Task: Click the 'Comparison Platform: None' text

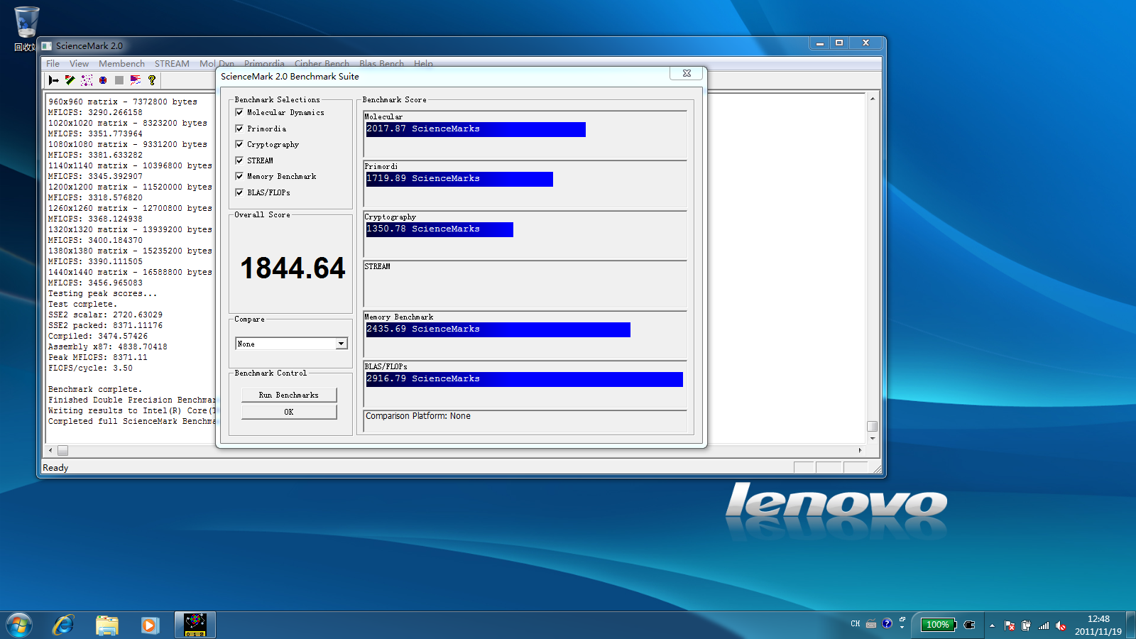Action: pos(418,416)
